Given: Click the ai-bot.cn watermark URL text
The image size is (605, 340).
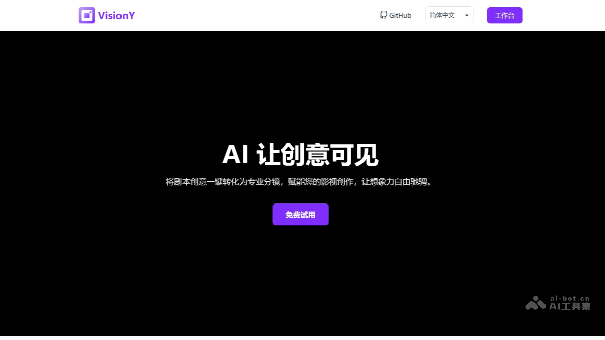Looking at the screenshot, I should (569, 298).
